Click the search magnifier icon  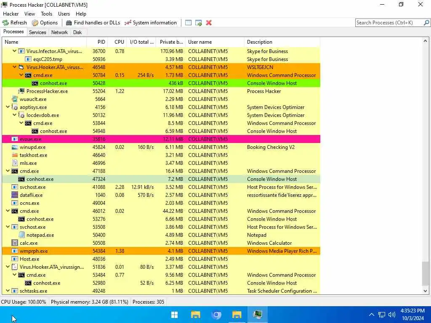(x=426, y=23)
